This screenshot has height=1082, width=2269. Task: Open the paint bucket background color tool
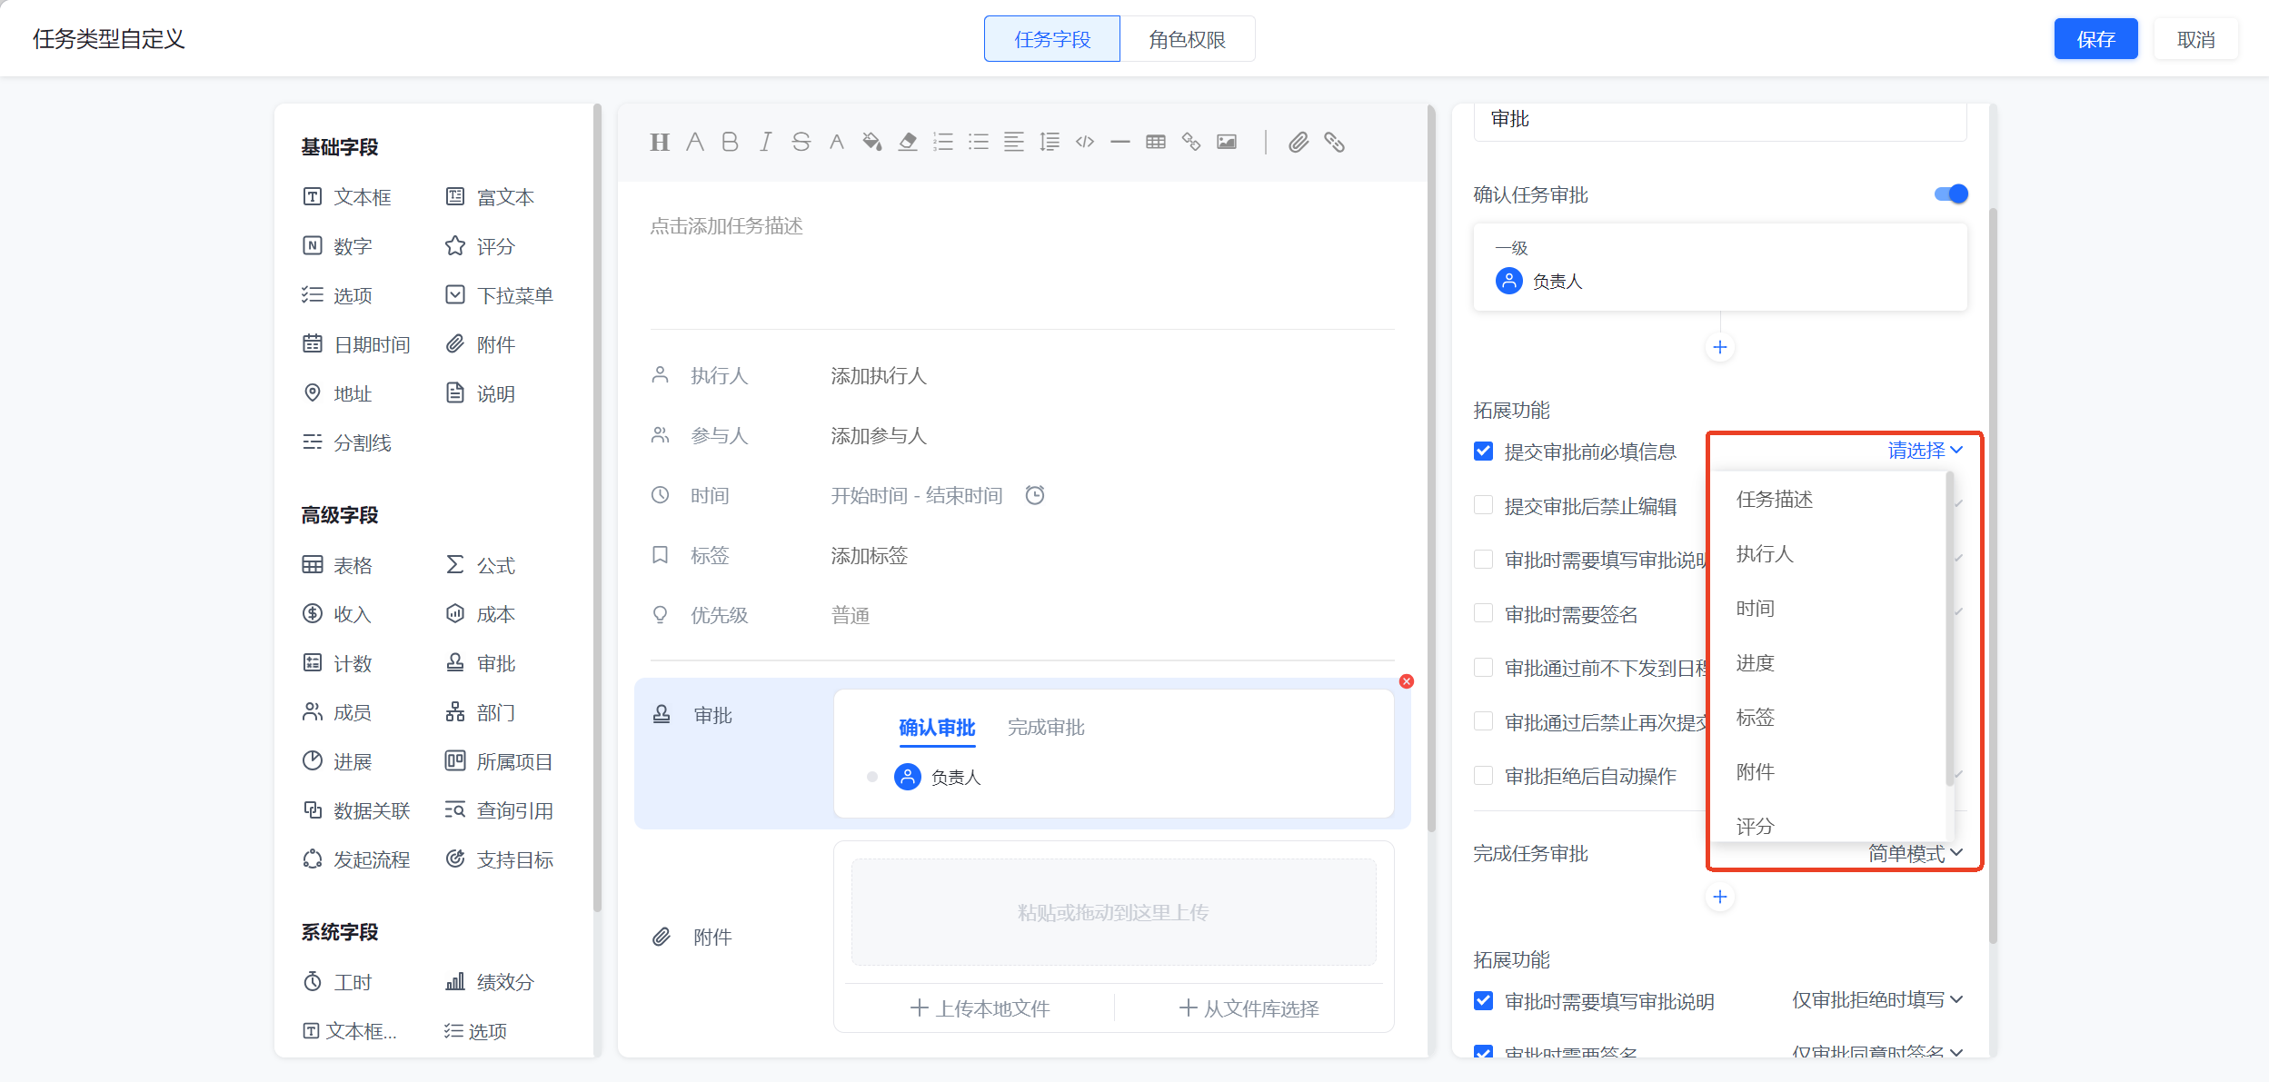872,142
